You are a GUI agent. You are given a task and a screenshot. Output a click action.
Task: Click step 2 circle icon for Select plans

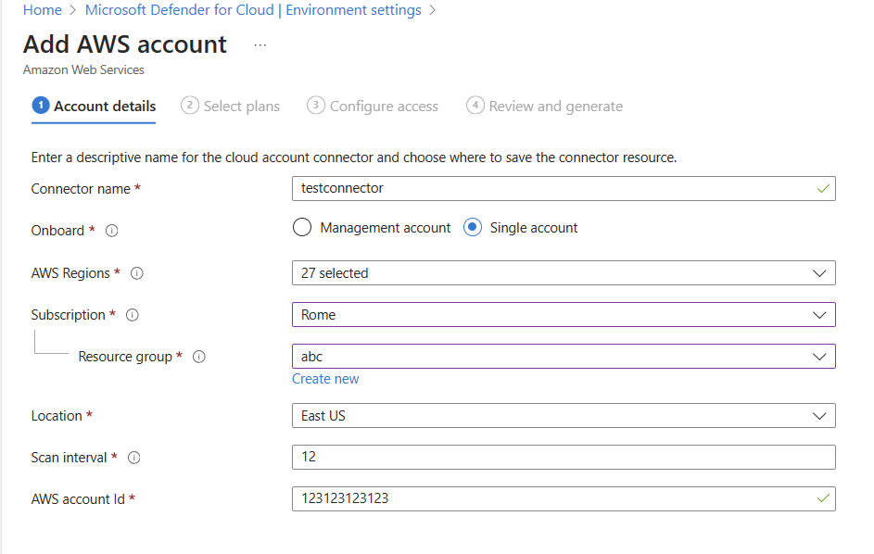point(190,106)
